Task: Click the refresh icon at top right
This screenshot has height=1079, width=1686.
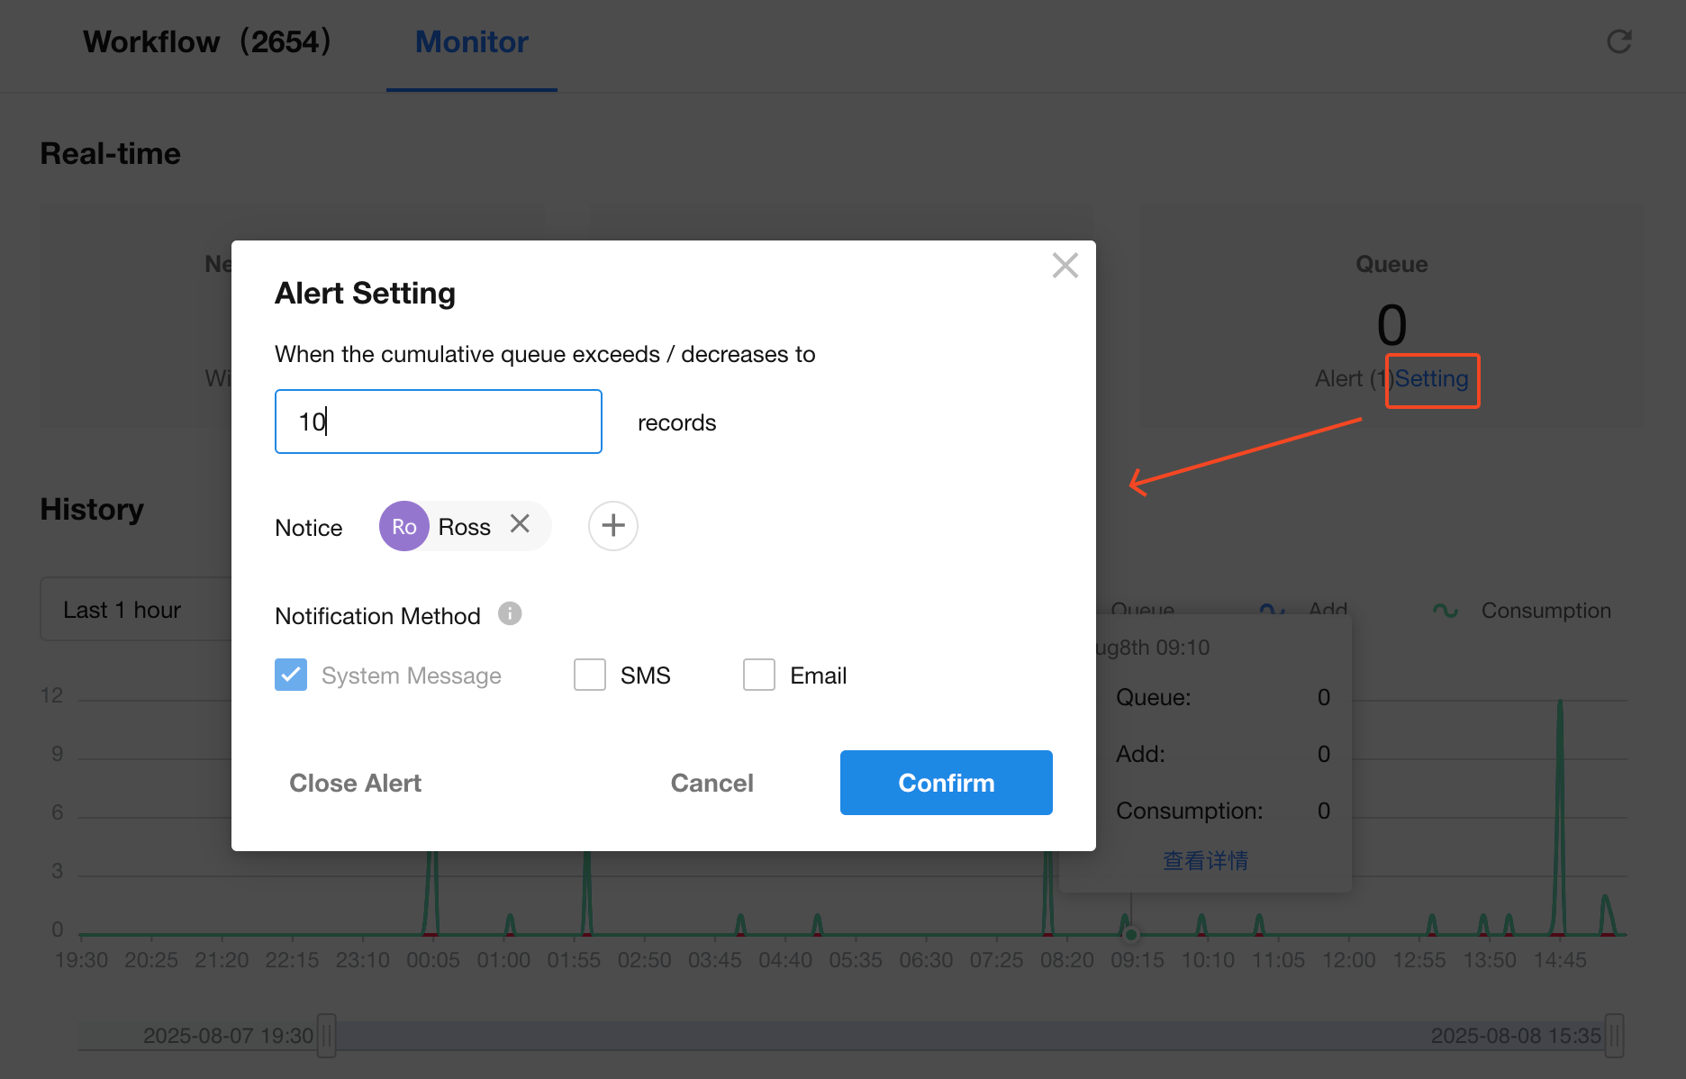Action: [1619, 41]
